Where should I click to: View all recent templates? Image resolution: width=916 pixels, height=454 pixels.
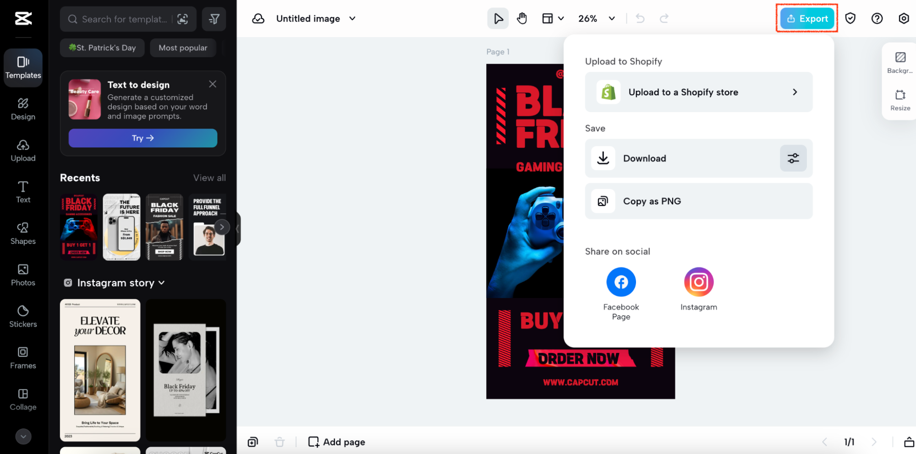point(209,178)
